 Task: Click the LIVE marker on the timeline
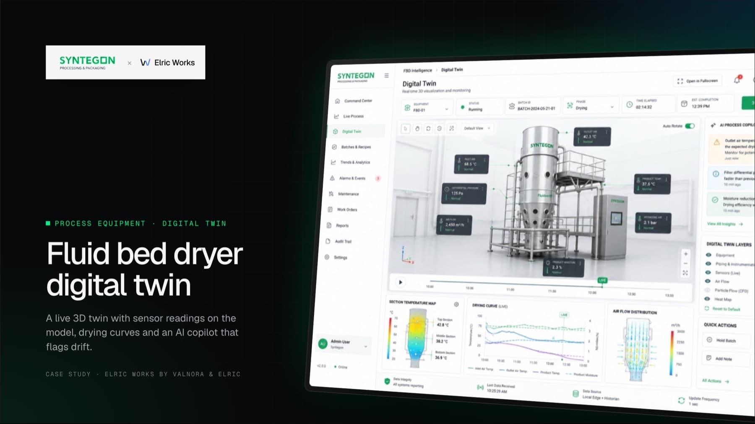pyautogui.click(x=602, y=280)
